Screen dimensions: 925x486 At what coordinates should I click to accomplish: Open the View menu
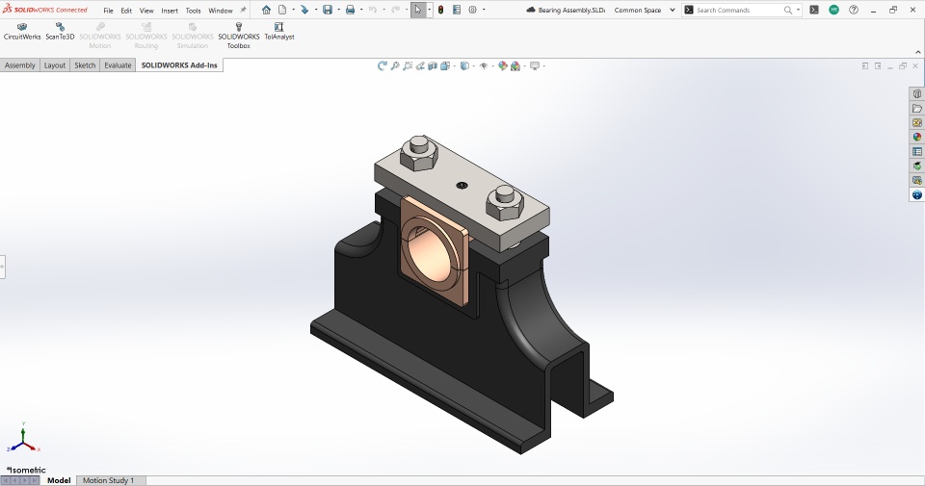point(146,11)
